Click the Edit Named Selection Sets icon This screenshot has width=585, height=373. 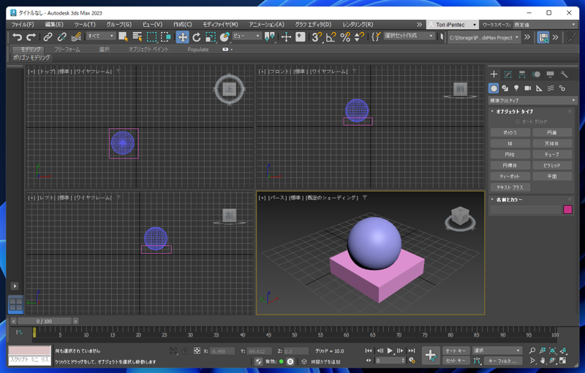376,36
